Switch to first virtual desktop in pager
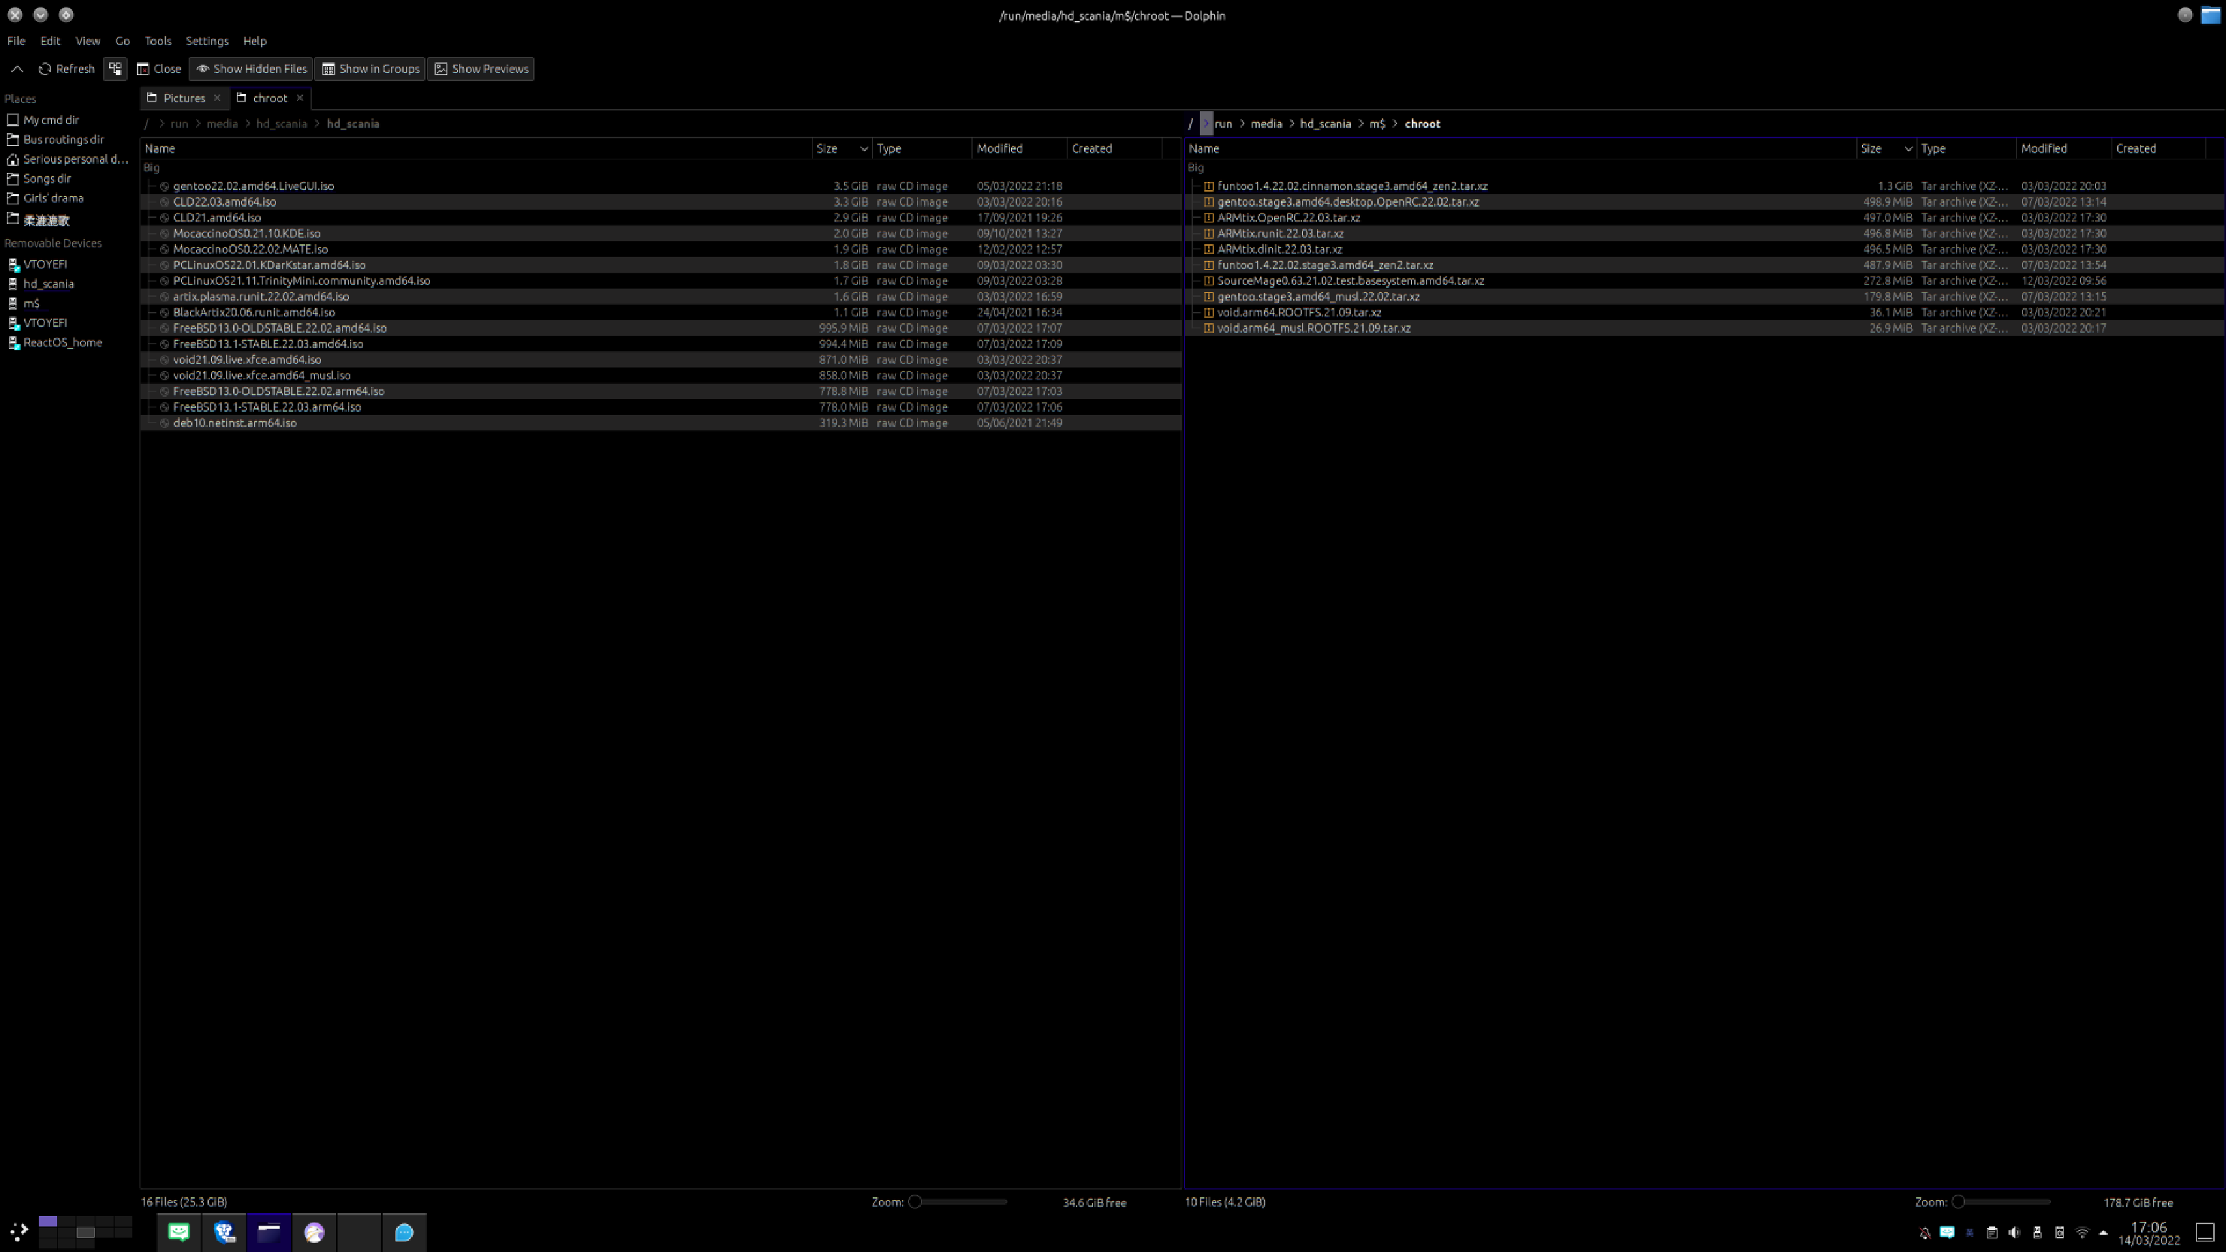The height and width of the screenshot is (1252, 2226). tap(48, 1222)
